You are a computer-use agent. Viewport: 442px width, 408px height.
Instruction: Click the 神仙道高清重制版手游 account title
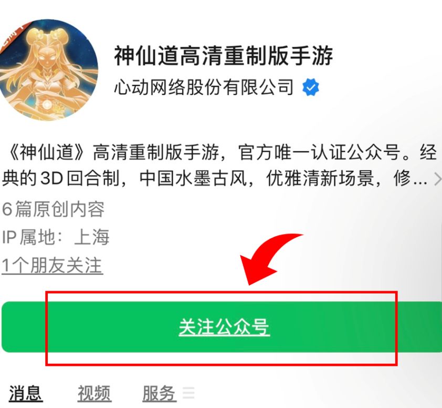(224, 55)
